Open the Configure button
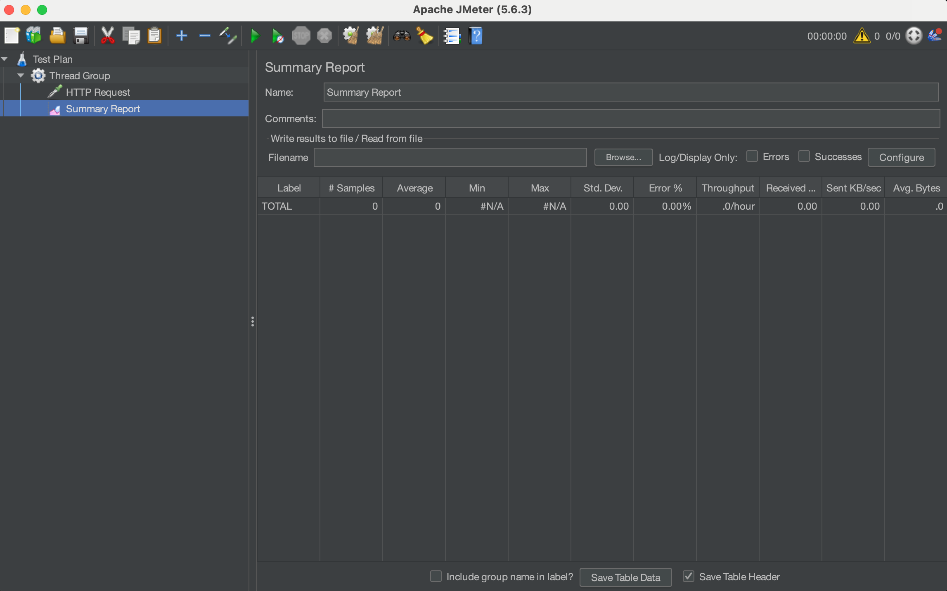The height and width of the screenshot is (591, 947). coord(902,157)
